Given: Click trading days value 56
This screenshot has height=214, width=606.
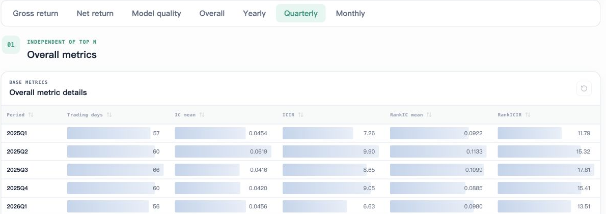Looking at the screenshot, I should (x=156, y=206).
